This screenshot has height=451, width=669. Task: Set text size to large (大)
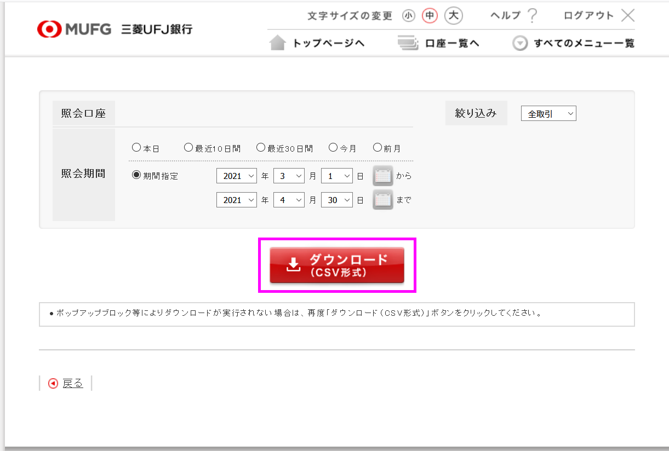[453, 16]
